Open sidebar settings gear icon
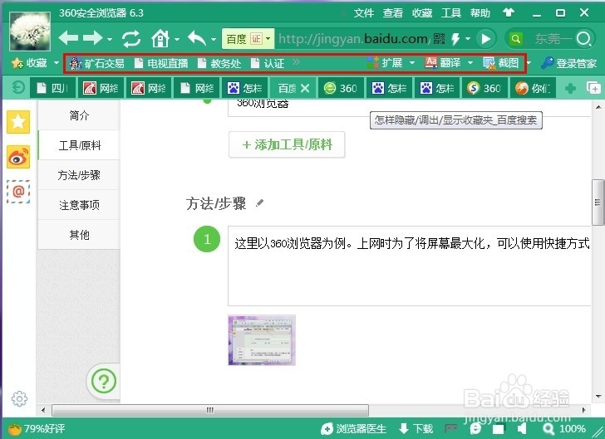This screenshot has height=439, width=605. click(19, 398)
